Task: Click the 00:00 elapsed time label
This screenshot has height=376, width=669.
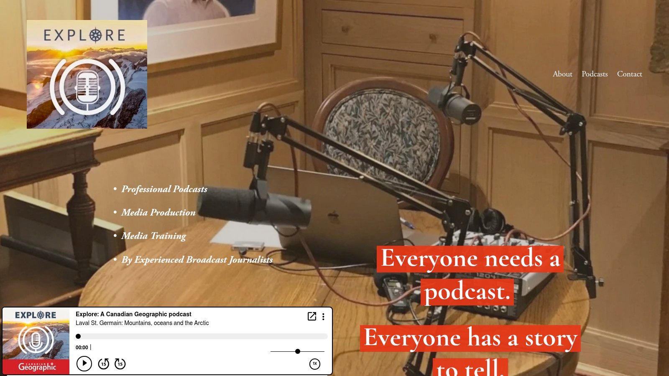Action: tap(82, 348)
